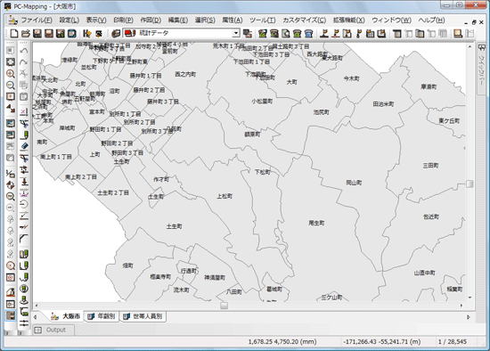This screenshot has height=351, width=490.
Task: Click the first green telephone-shaped toolbar icon
Action: 263,34
